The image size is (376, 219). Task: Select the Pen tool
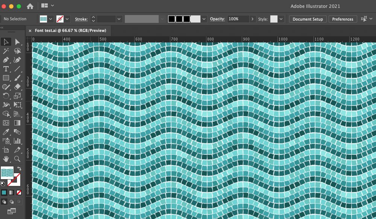coord(6,59)
